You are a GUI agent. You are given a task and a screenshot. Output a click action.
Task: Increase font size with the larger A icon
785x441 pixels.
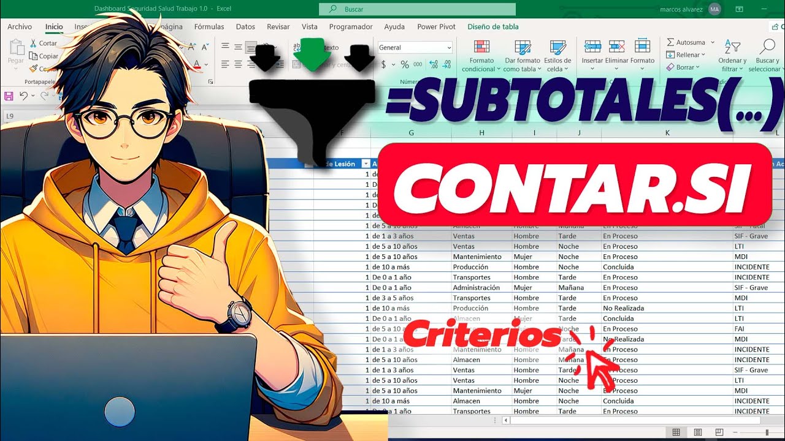(x=193, y=47)
